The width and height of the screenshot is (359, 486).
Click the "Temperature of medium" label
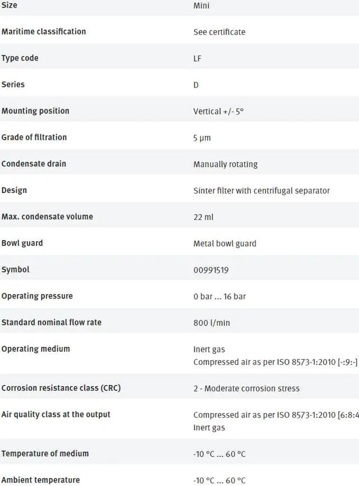pos(45,453)
